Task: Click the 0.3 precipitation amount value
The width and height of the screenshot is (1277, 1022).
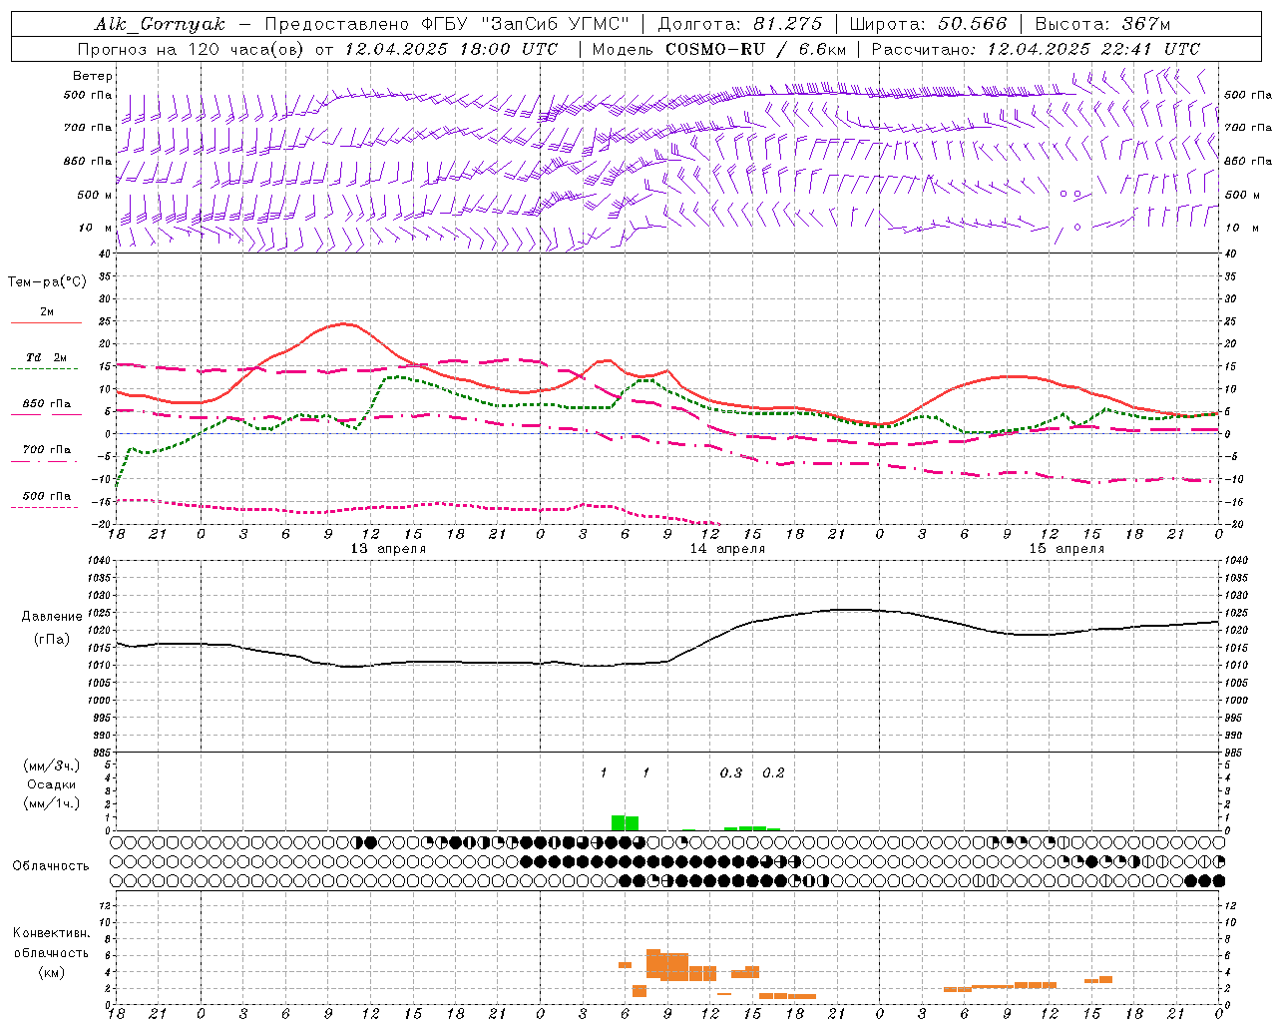Action: (731, 772)
